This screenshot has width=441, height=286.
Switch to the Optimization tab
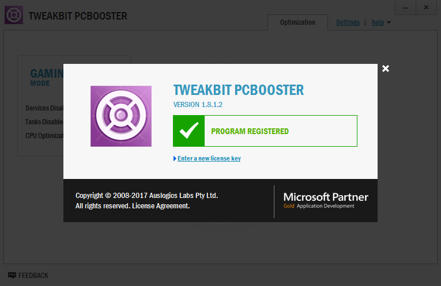click(x=297, y=22)
